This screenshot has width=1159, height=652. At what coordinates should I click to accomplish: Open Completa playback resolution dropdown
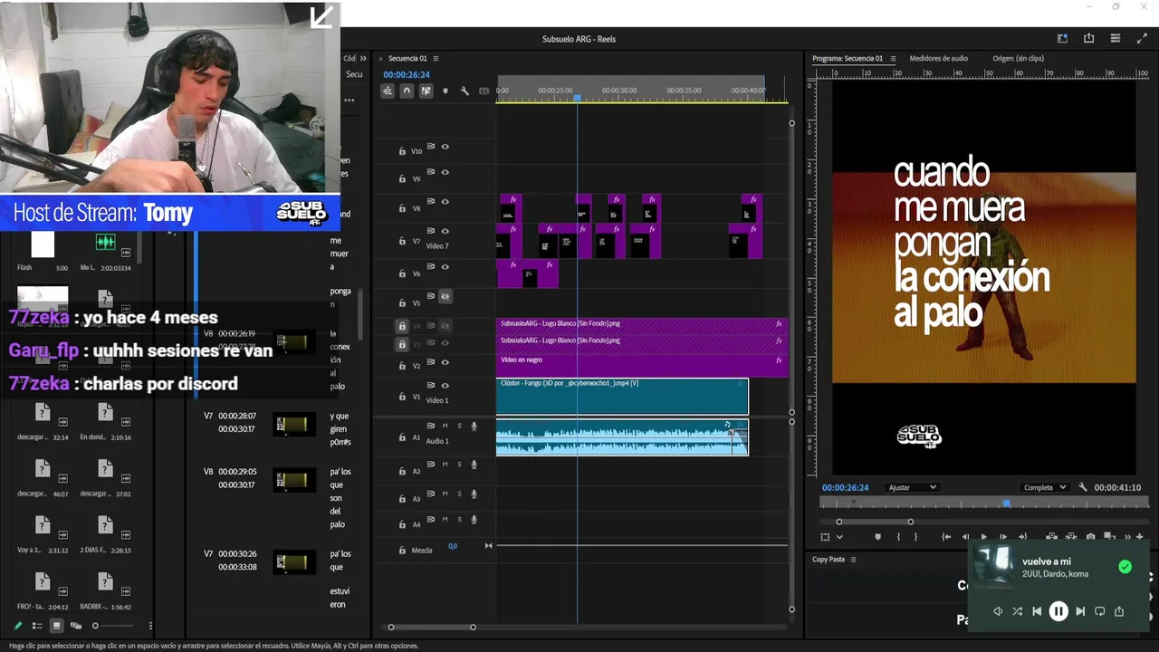point(1045,487)
